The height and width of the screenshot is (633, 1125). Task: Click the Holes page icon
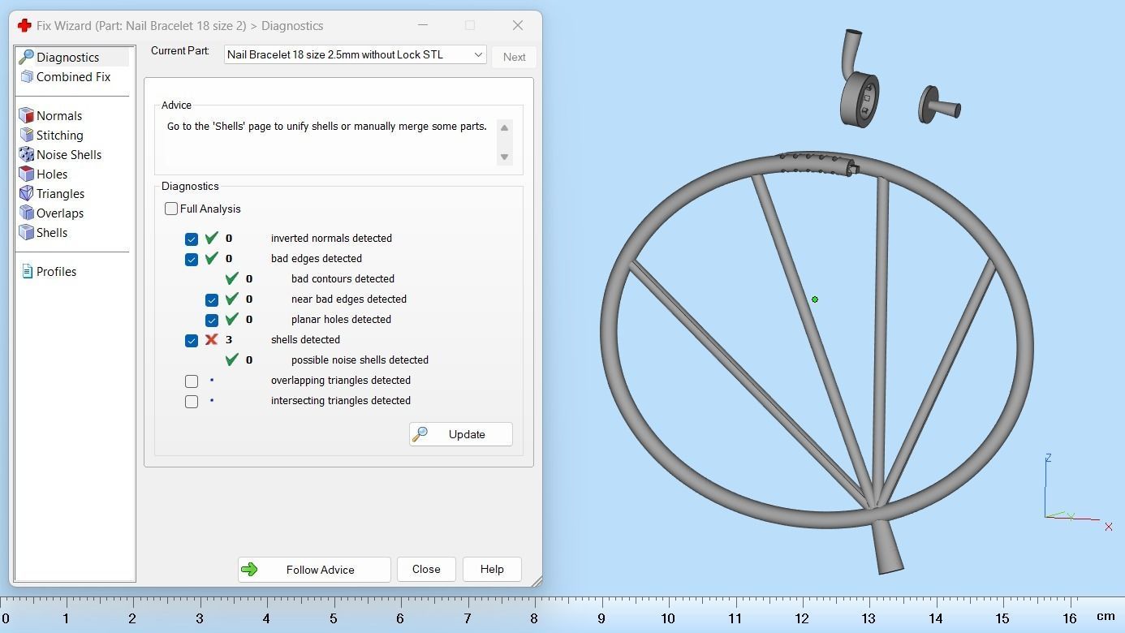27,174
